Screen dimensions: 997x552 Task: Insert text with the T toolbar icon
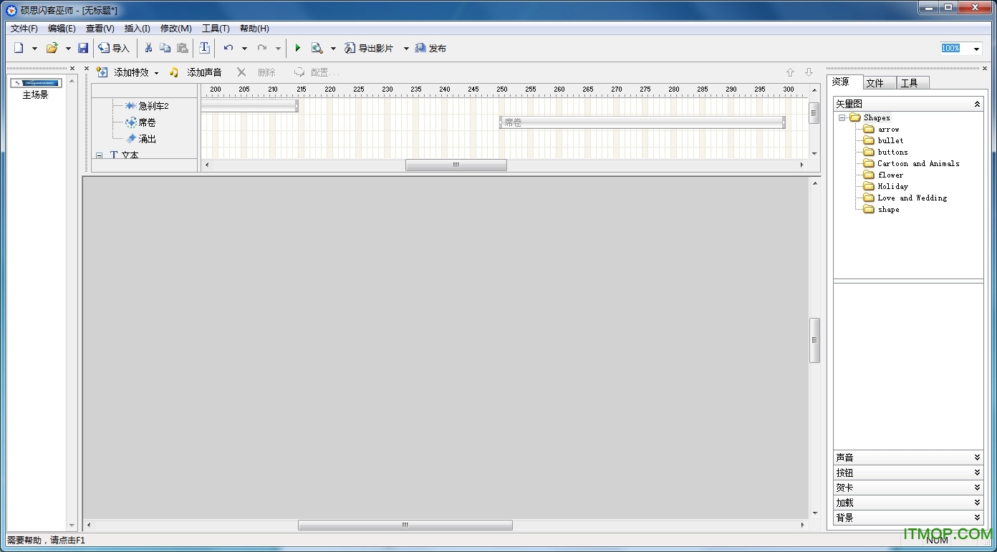point(204,48)
